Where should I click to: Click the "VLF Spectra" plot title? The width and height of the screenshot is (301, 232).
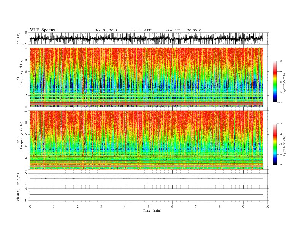pos(43,30)
